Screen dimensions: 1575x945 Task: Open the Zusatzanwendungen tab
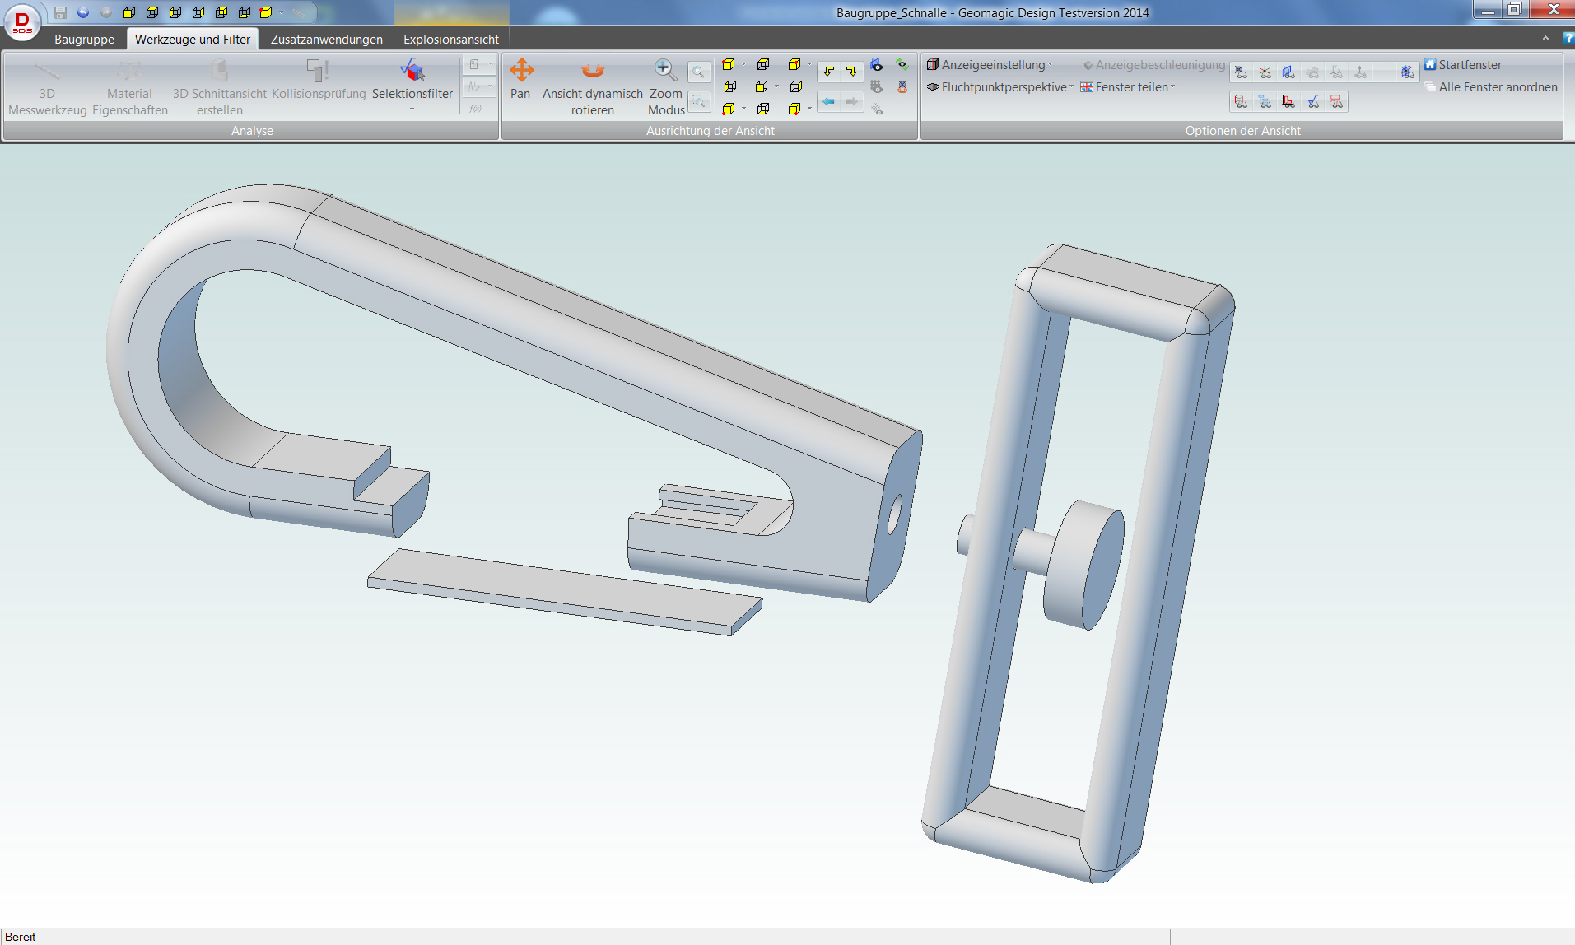pyautogui.click(x=327, y=39)
